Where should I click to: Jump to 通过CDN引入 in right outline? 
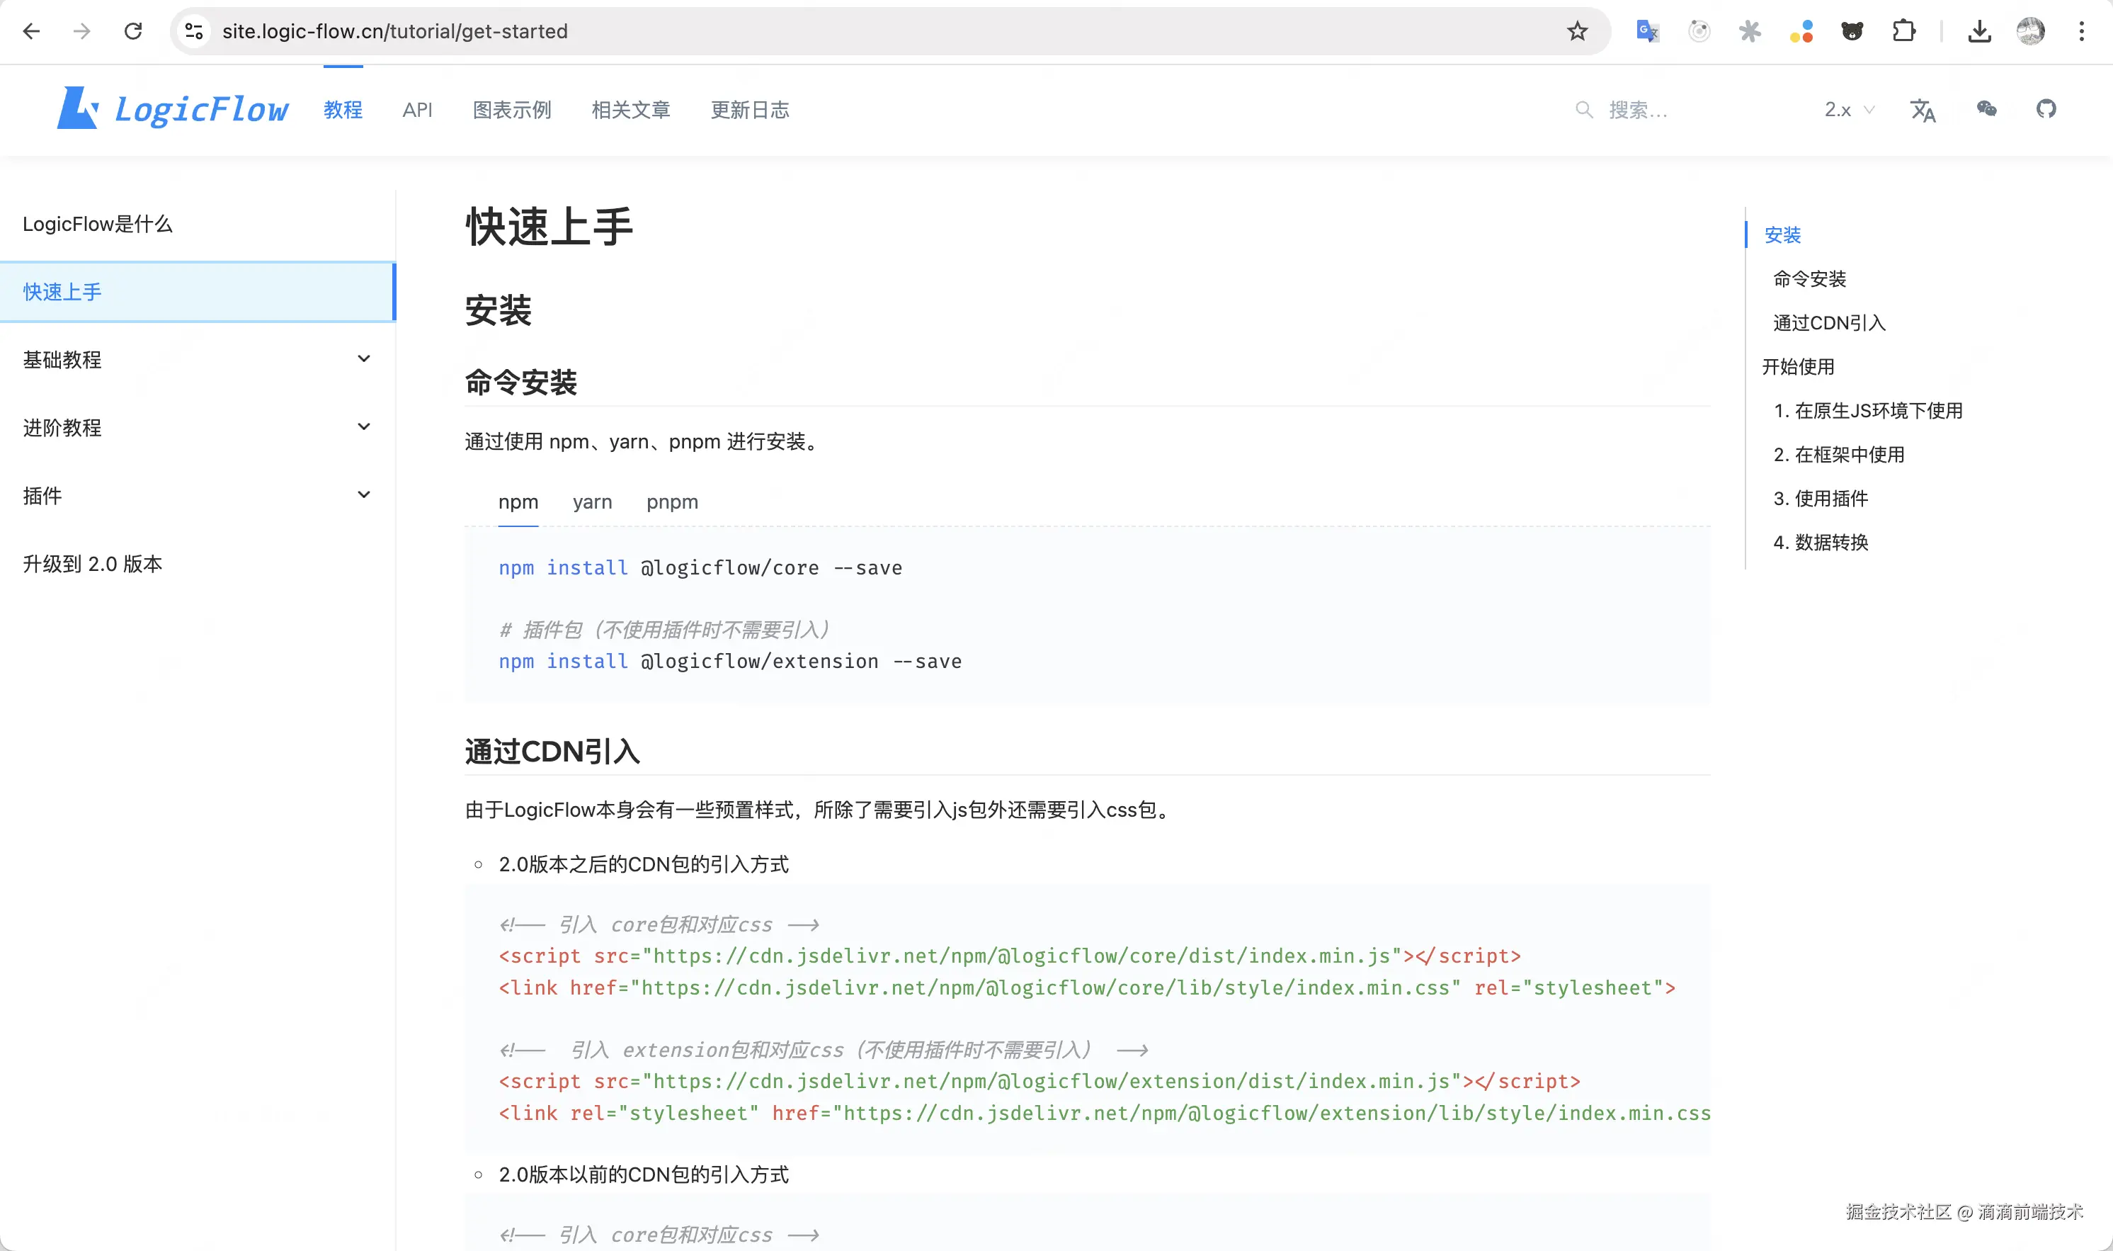pyautogui.click(x=1828, y=322)
